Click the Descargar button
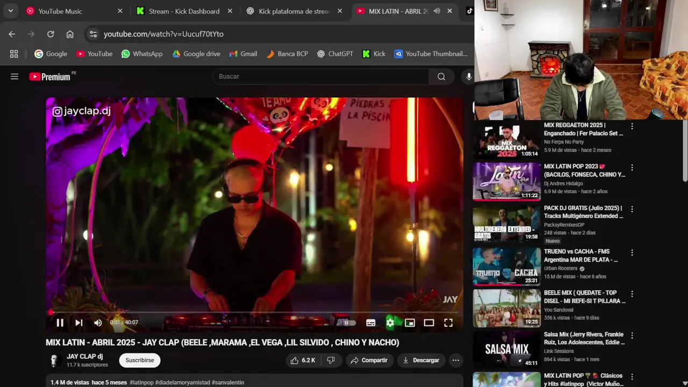This screenshot has width=688, height=387. point(421,360)
